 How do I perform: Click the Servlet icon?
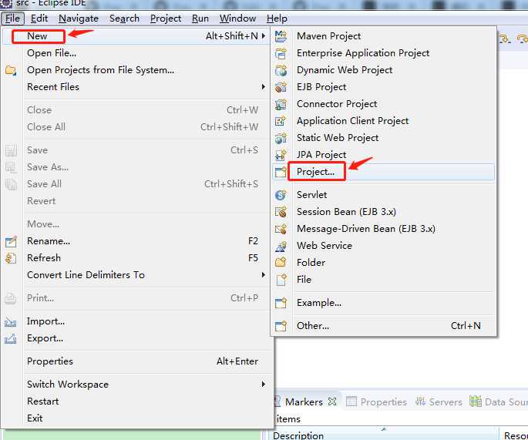(x=281, y=195)
